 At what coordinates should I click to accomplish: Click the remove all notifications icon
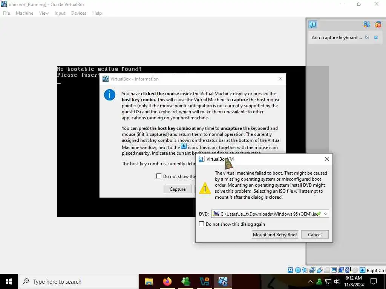pos(378,24)
